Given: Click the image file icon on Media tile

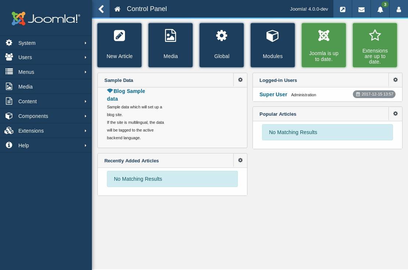Looking at the screenshot, I should coord(171,36).
